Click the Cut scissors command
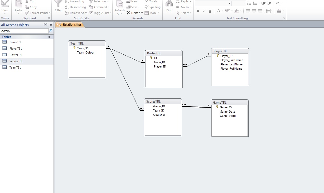This screenshot has width=324, height=193. click(x=30, y=2)
